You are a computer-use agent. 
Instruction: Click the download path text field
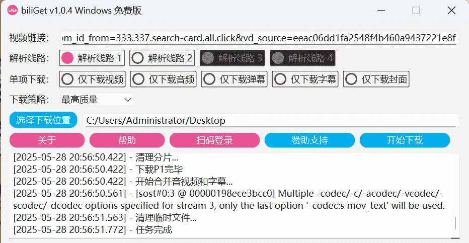coord(271,120)
